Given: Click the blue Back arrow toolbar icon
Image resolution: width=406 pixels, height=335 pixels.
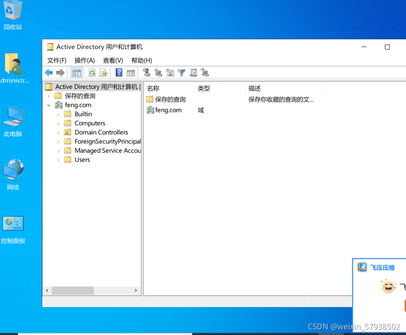Looking at the screenshot, I should coord(49,73).
